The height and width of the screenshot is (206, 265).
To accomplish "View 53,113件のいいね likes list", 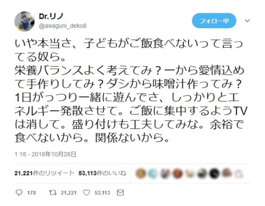I will point(102,173).
